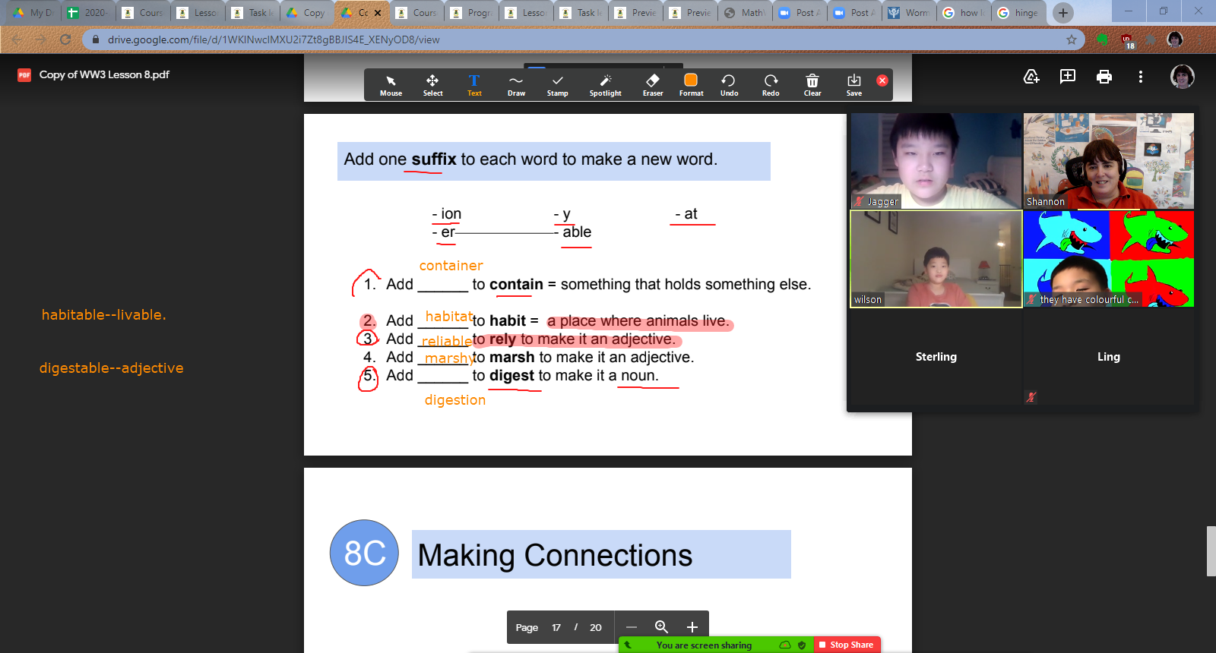Close the annotation toolbar

882,80
